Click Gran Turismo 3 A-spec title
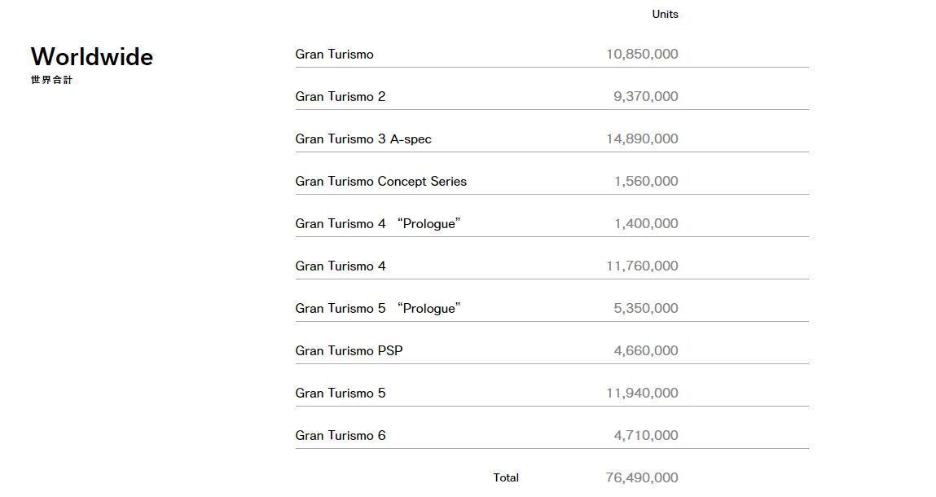The width and height of the screenshot is (936, 497). (363, 139)
